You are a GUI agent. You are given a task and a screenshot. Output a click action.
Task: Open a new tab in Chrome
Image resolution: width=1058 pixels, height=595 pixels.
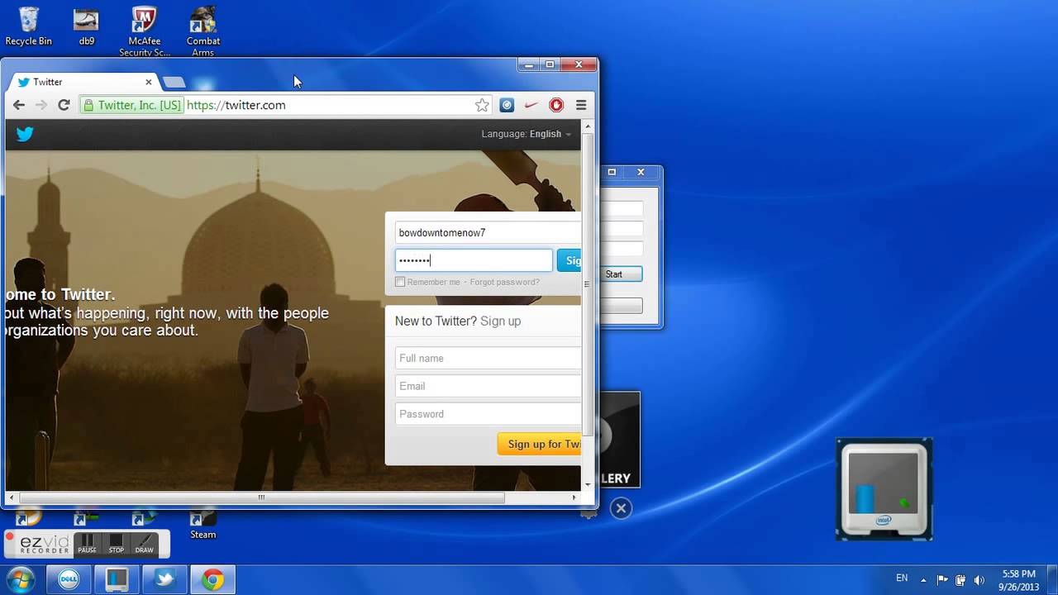click(x=174, y=82)
